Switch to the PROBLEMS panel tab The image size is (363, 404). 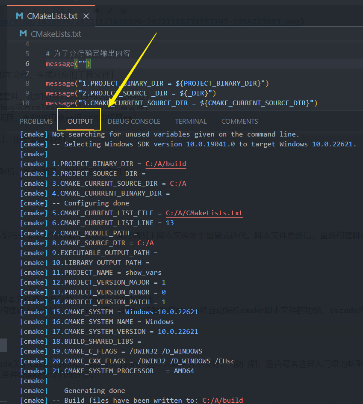36,122
